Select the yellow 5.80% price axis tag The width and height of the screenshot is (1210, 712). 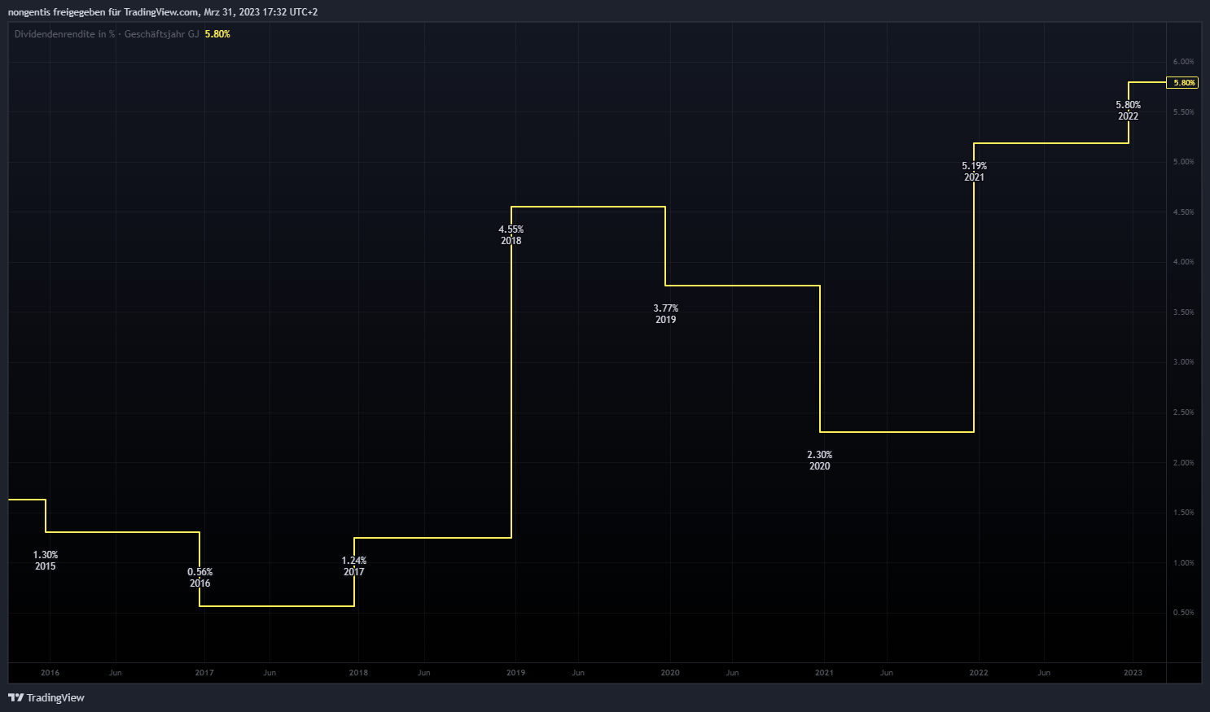(x=1182, y=83)
